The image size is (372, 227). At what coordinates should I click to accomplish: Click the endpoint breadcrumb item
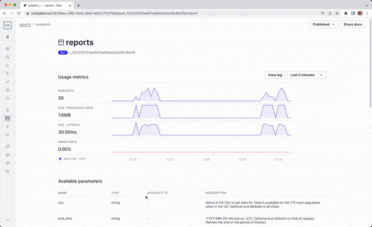(x=43, y=24)
